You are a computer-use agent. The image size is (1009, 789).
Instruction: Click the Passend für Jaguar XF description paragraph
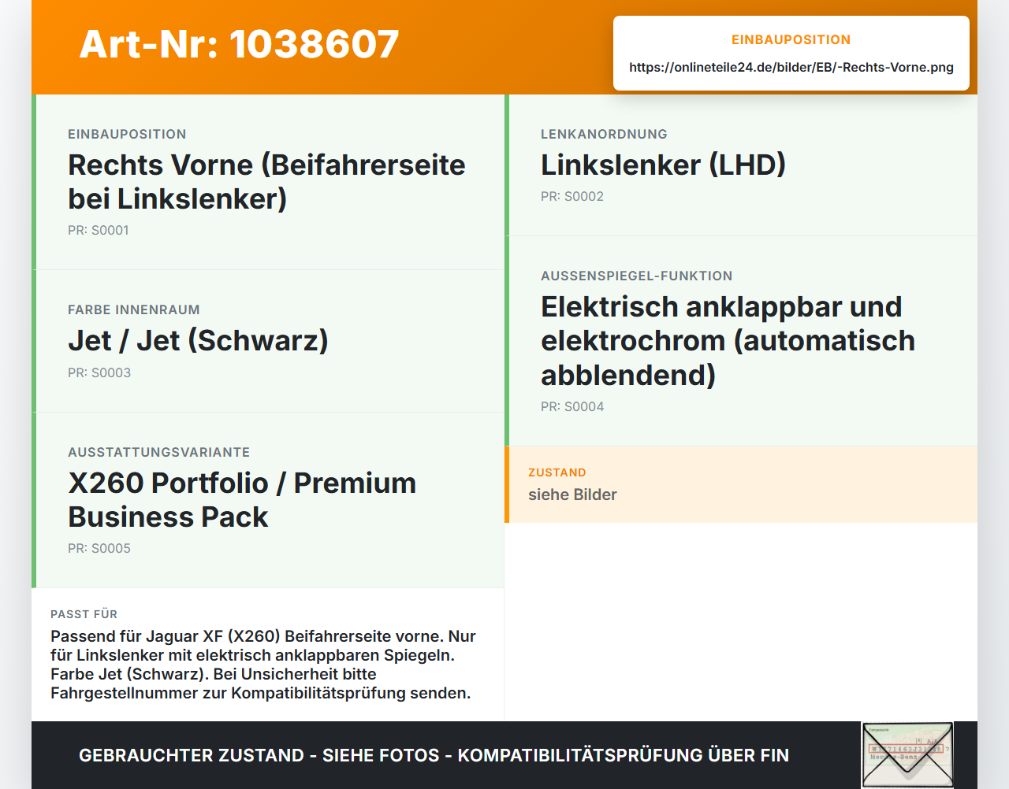pos(263,665)
